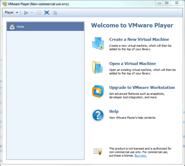Image resolution: width=185 pixels, height=166 pixels.
Task: Click 'Create a new virtual machine, which will' description
Action: pos(140,47)
